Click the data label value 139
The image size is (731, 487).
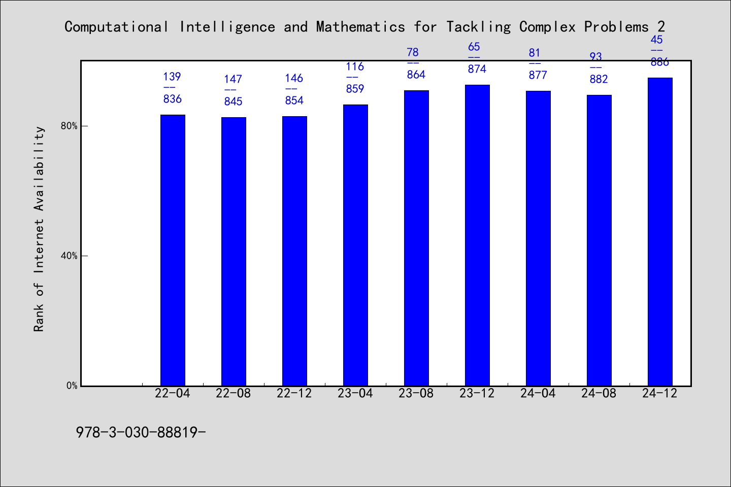172,77
